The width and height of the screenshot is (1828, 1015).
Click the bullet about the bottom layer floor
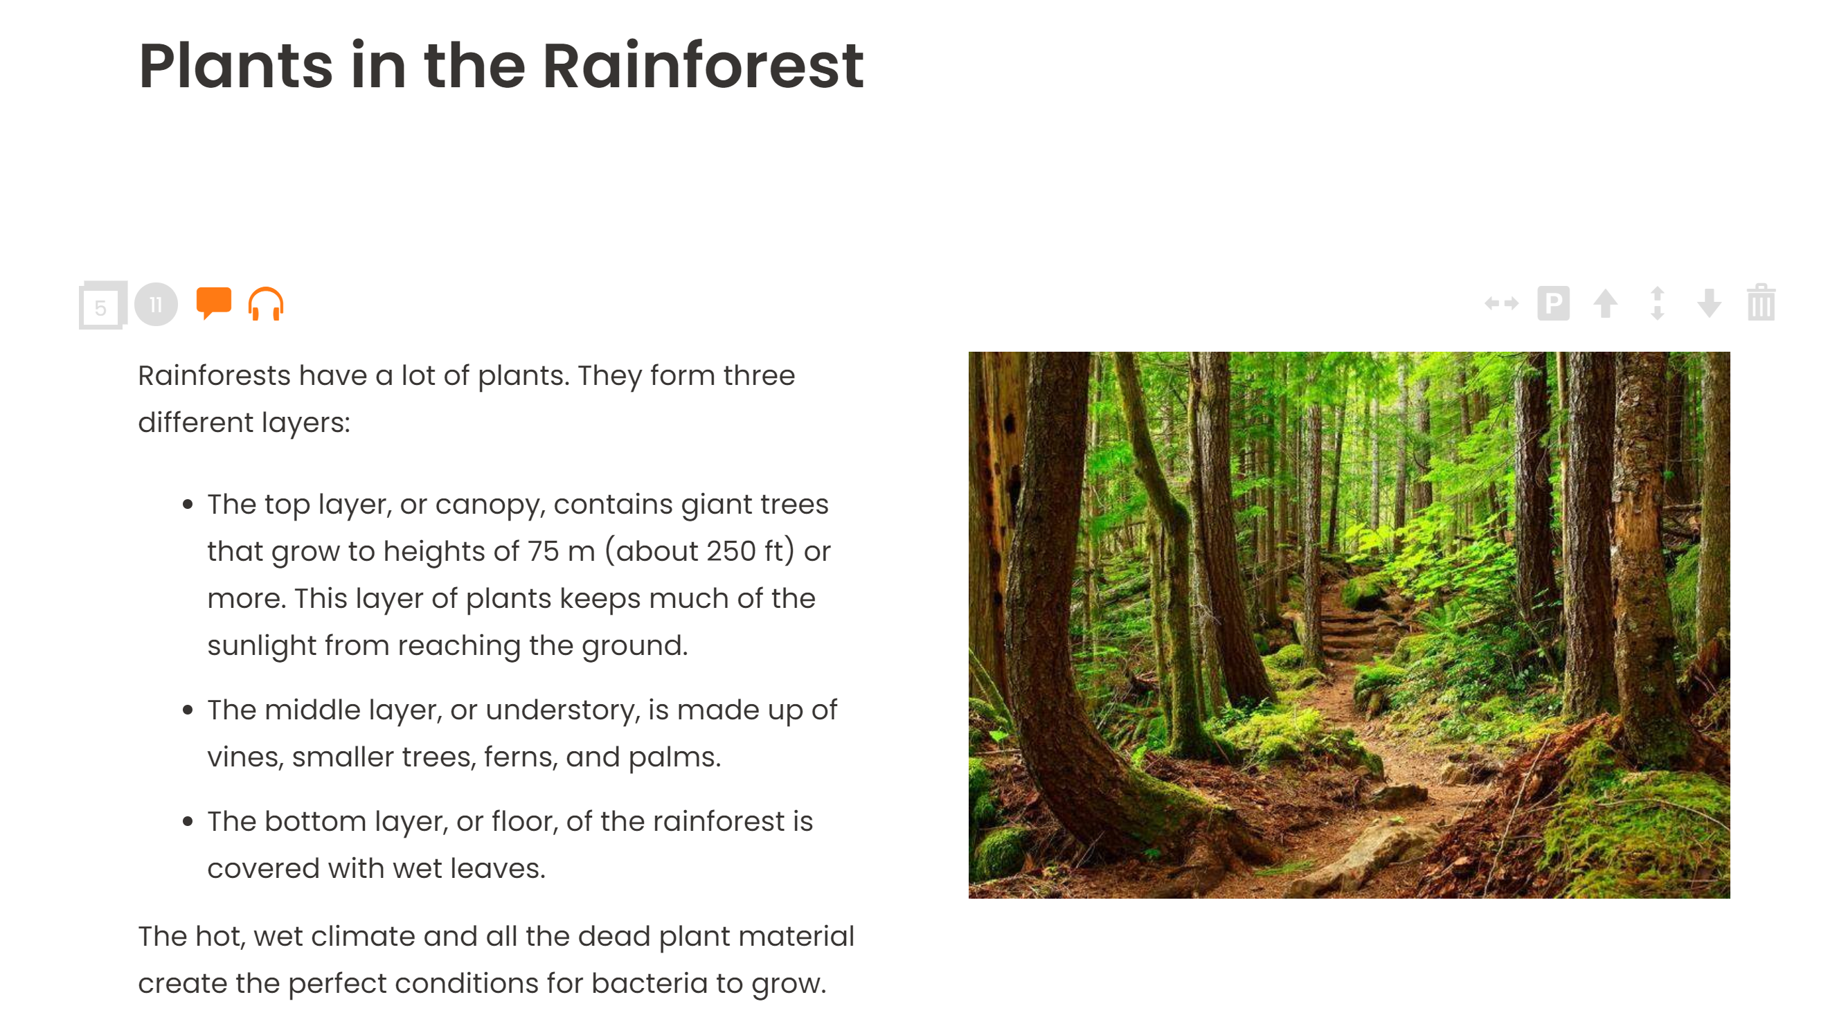tap(510, 845)
